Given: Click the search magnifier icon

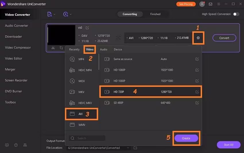Looking at the screenshot, I should click(72, 138).
